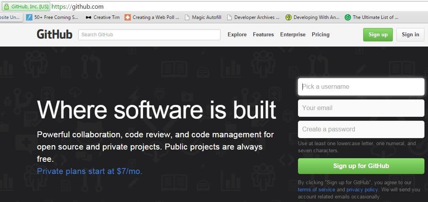428x202 pixels.
Task: Click the Developer Archives bookmark page icon
Action: tap(230, 17)
